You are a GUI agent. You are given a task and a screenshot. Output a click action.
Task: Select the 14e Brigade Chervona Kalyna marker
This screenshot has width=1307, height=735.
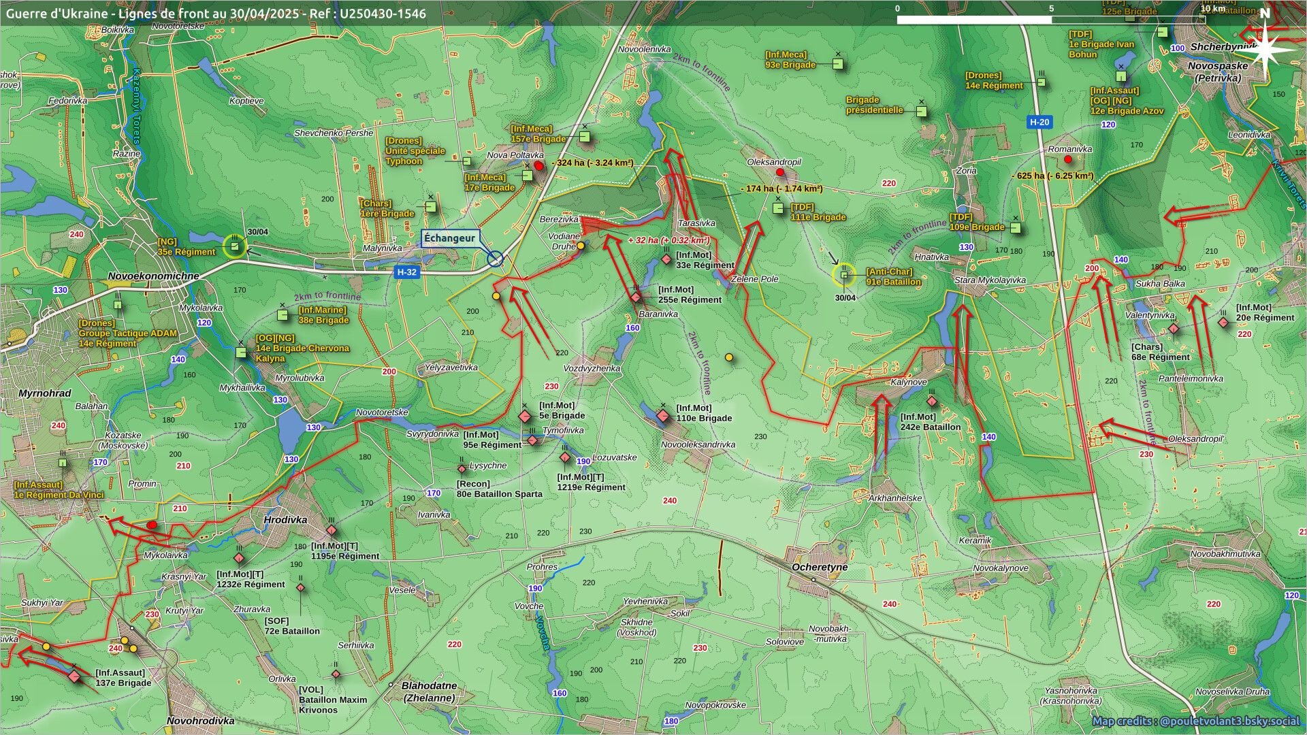point(240,353)
